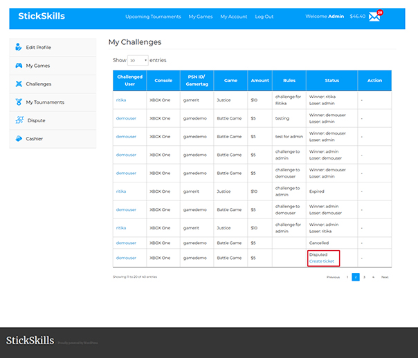Select My Tournaments label in the sidebar
Screen dimensions: 418x358
(45, 102)
